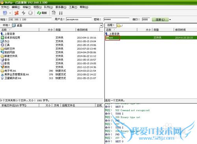The image size is (197, 144).
Task: Click the lightning quick-connect icon
Action: (24, 13)
